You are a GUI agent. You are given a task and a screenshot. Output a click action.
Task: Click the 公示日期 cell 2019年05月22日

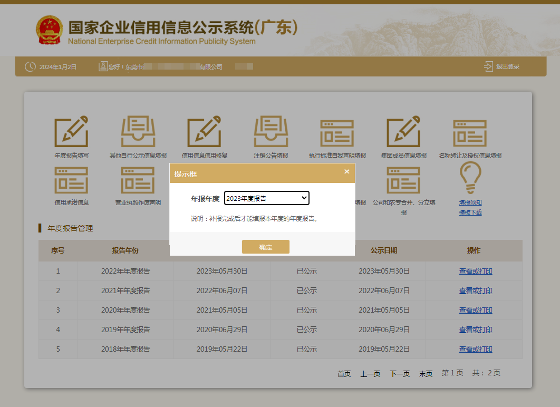[x=384, y=349]
